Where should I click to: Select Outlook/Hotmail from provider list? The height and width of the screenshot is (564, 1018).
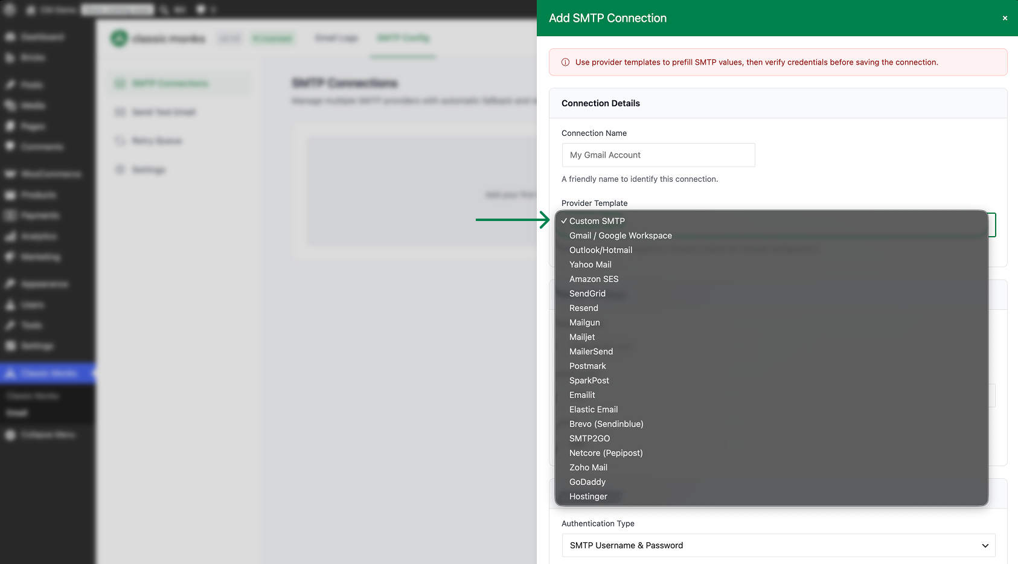pyautogui.click(x=771, y=250)
